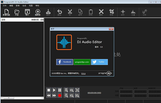Image resolution: width=161 pixels, height=103 pixels.
Task: Close the 关于 About dialog
Action: coord(111,29)
